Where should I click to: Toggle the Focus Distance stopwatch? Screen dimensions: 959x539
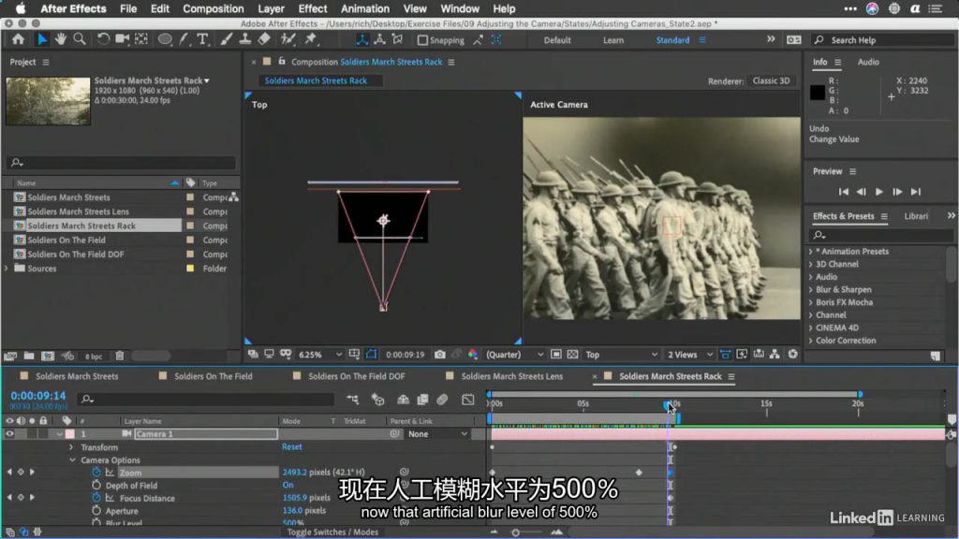point(96,498)
